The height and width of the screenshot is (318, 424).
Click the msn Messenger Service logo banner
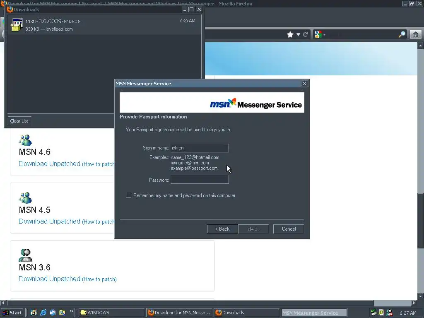(212, 103)
